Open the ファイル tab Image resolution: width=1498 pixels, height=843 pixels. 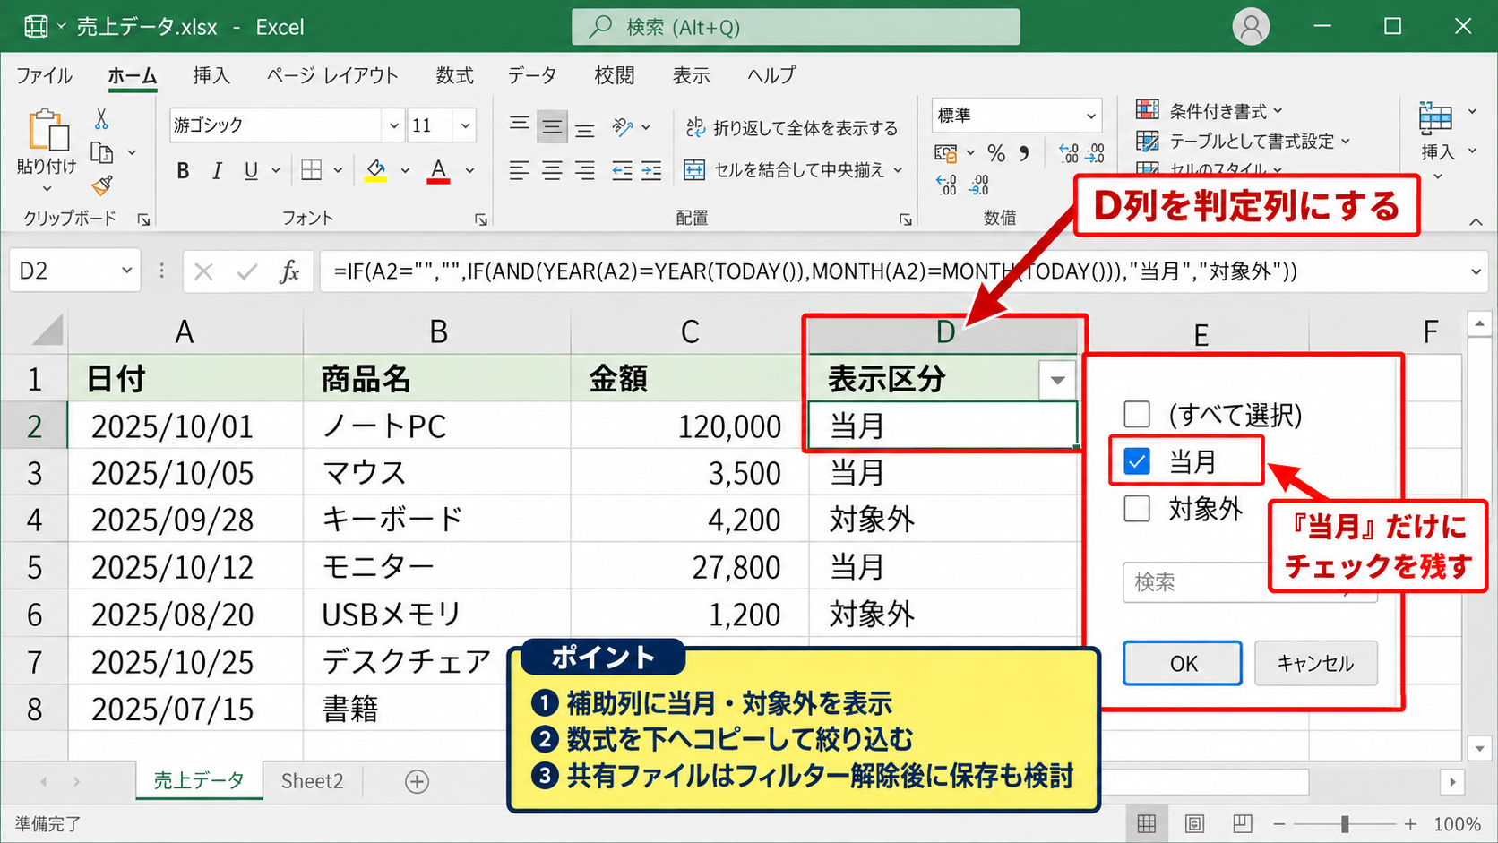coord(44,75)
